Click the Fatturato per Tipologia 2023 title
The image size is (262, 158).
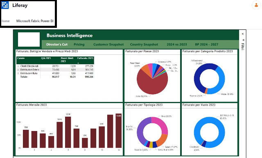coord(144,105)
